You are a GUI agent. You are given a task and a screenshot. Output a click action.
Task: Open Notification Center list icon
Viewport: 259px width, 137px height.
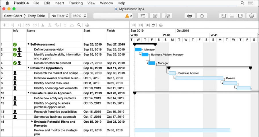250,3
